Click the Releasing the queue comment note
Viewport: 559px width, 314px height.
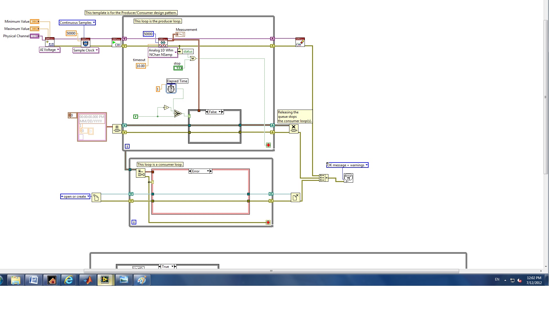295,117
